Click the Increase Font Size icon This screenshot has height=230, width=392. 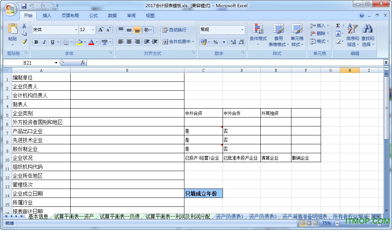(101, 30)
